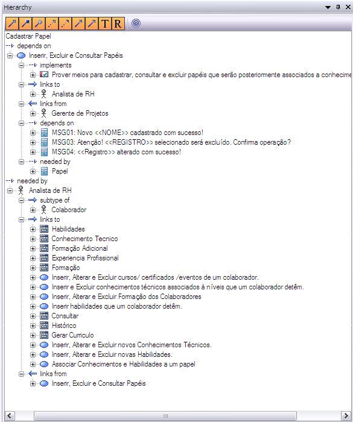The image size is (353, 422).
Task: Click the horizontal scrollbar thumb
Action: pyautogui.click(x=165, y=416)
